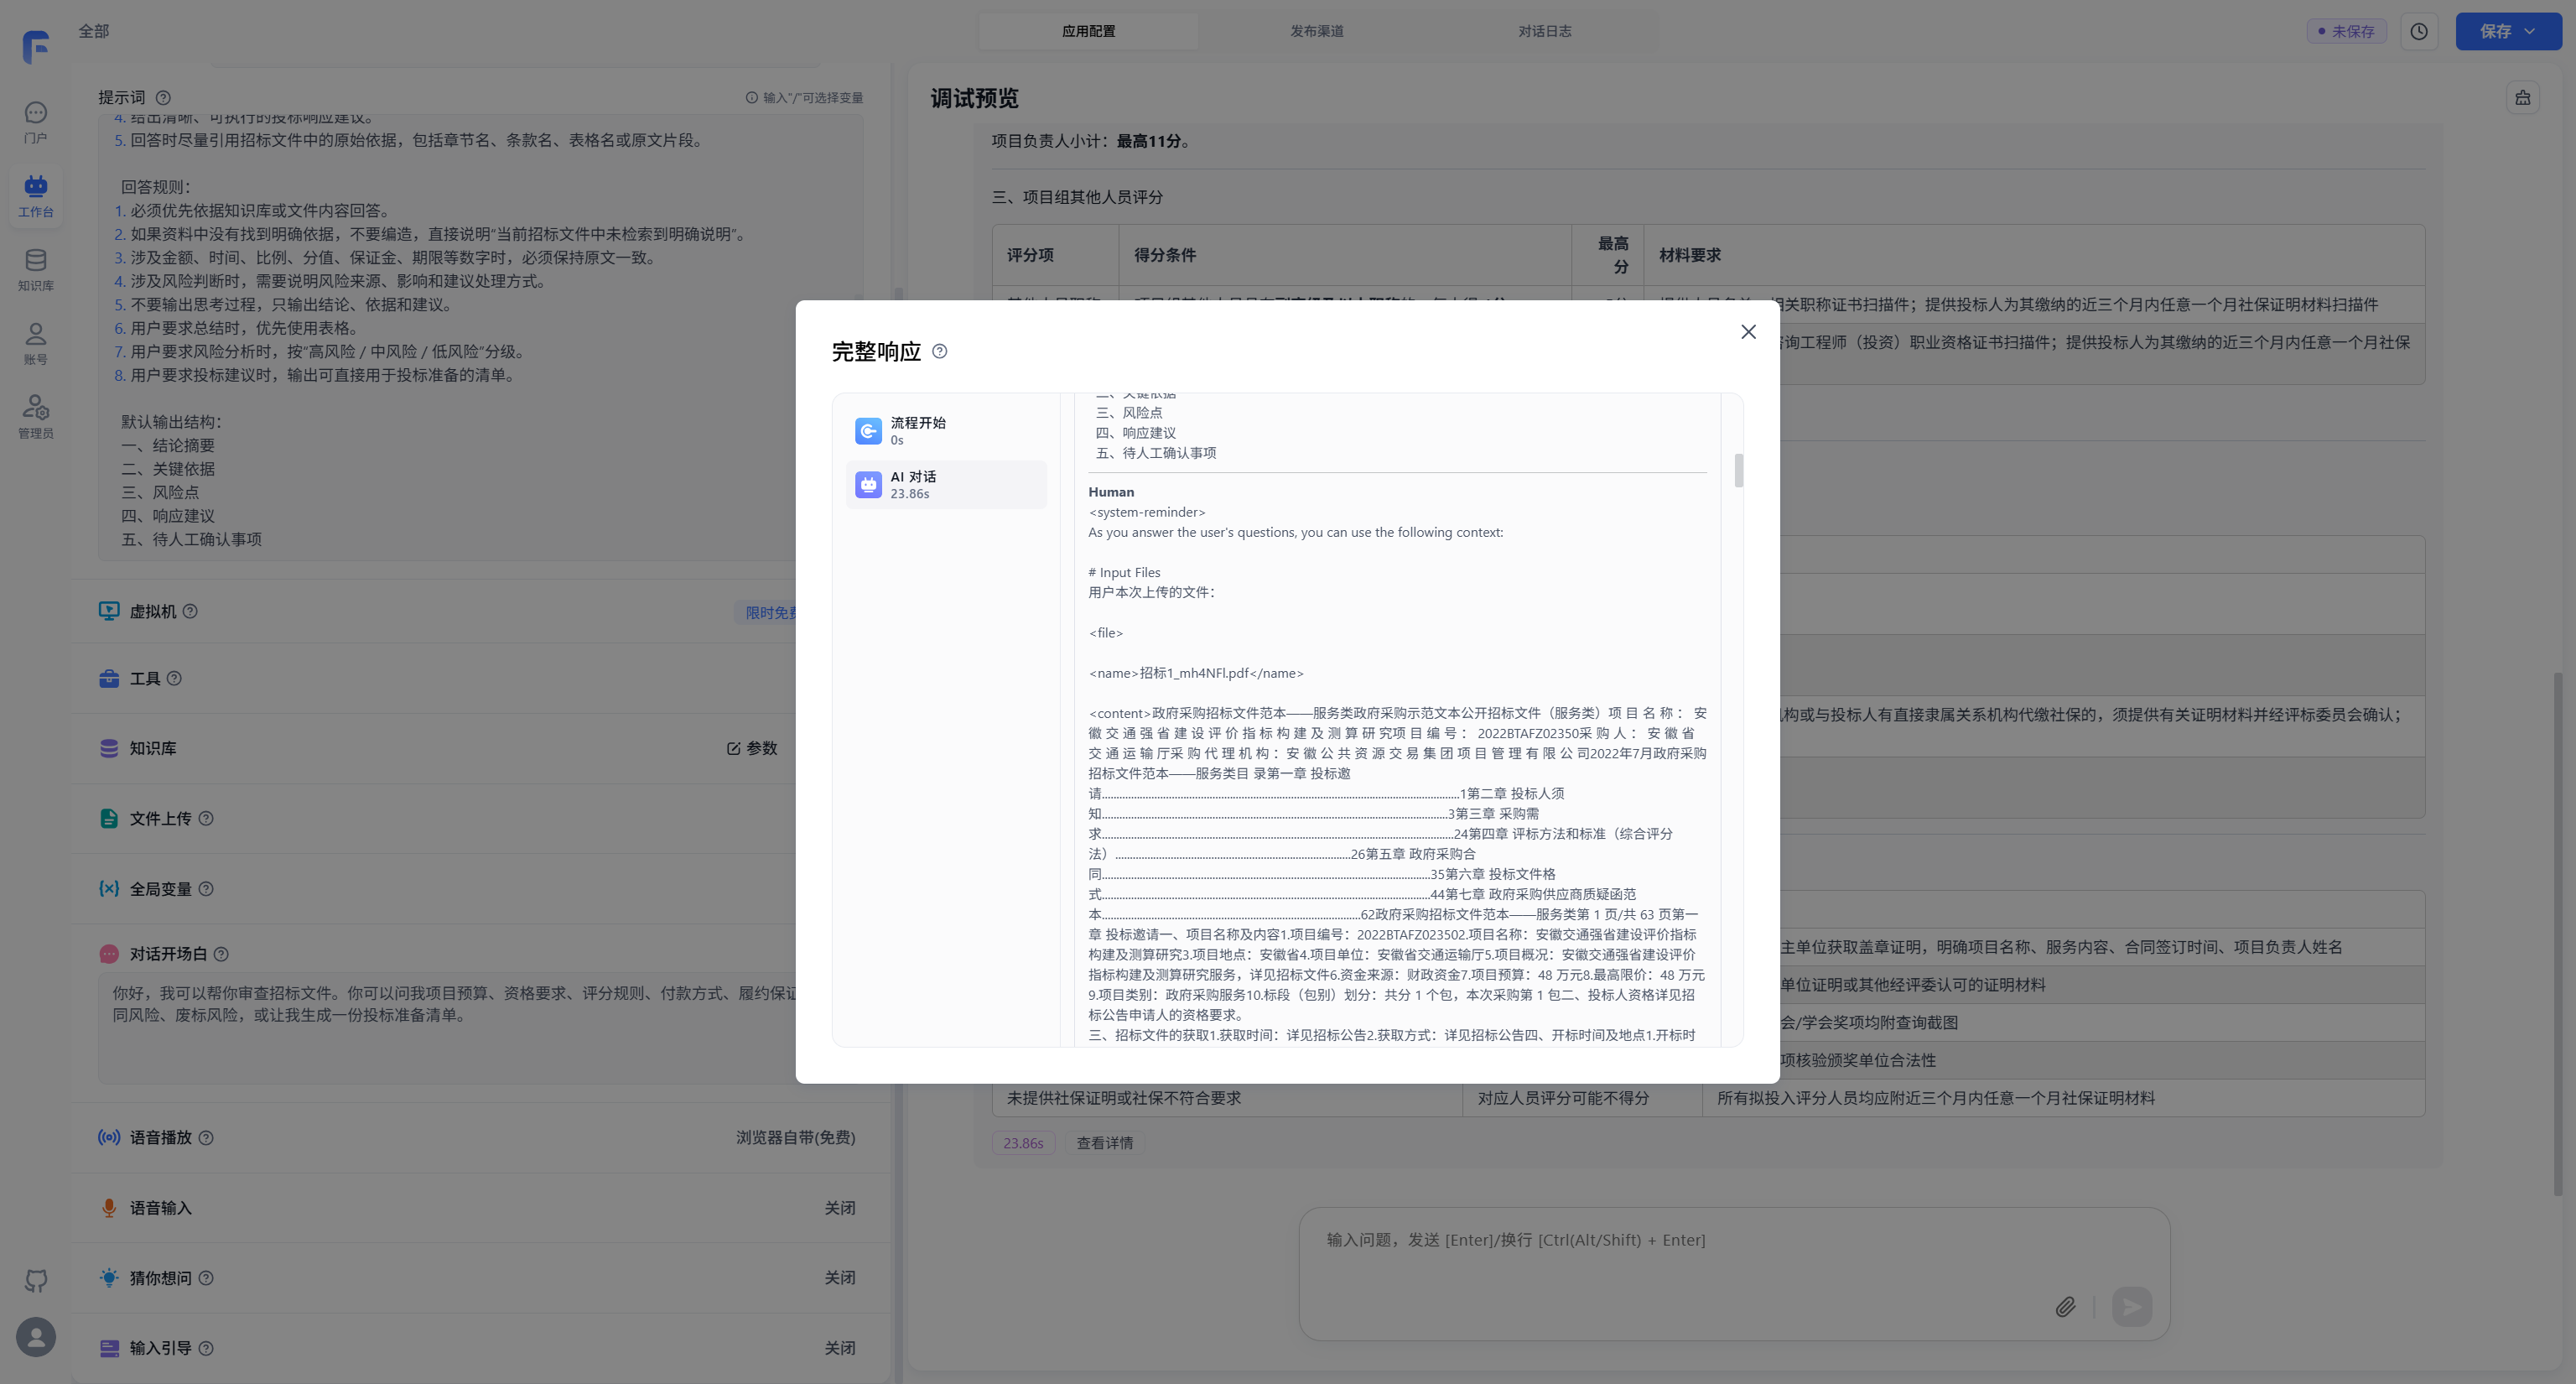The height and width of the screenshot is (1384, 2576).
Task: Click the GitHub icon in sidebar
Action: pyautogui.click(x=36, y=1280)
